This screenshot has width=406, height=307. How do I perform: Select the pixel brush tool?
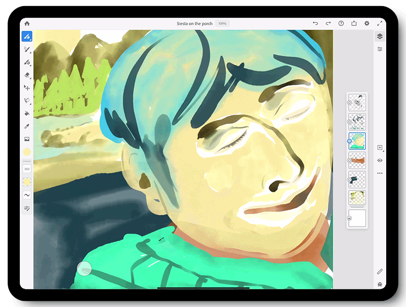point(27,36)
